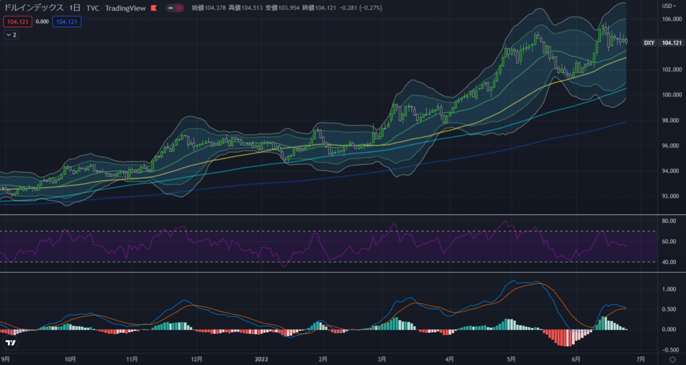
Task: Click the 80.00 level on RSI scale
Action: 669,220
